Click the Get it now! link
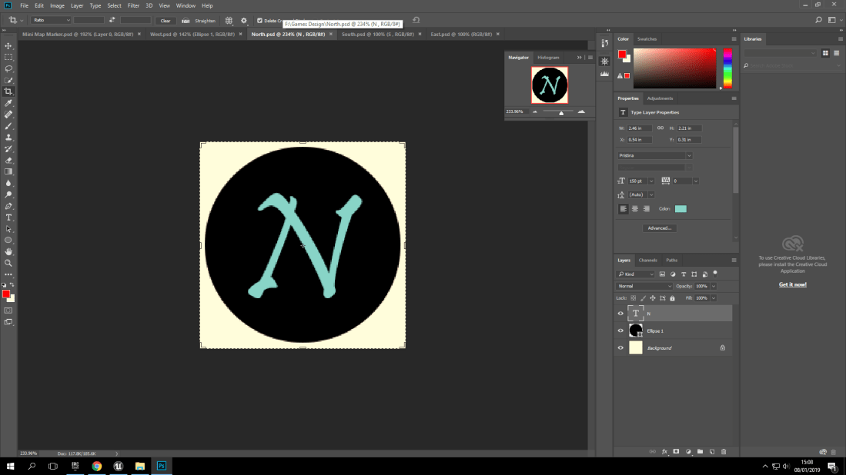Viewport: 846px width, 475px height. [x=792, y=284]
